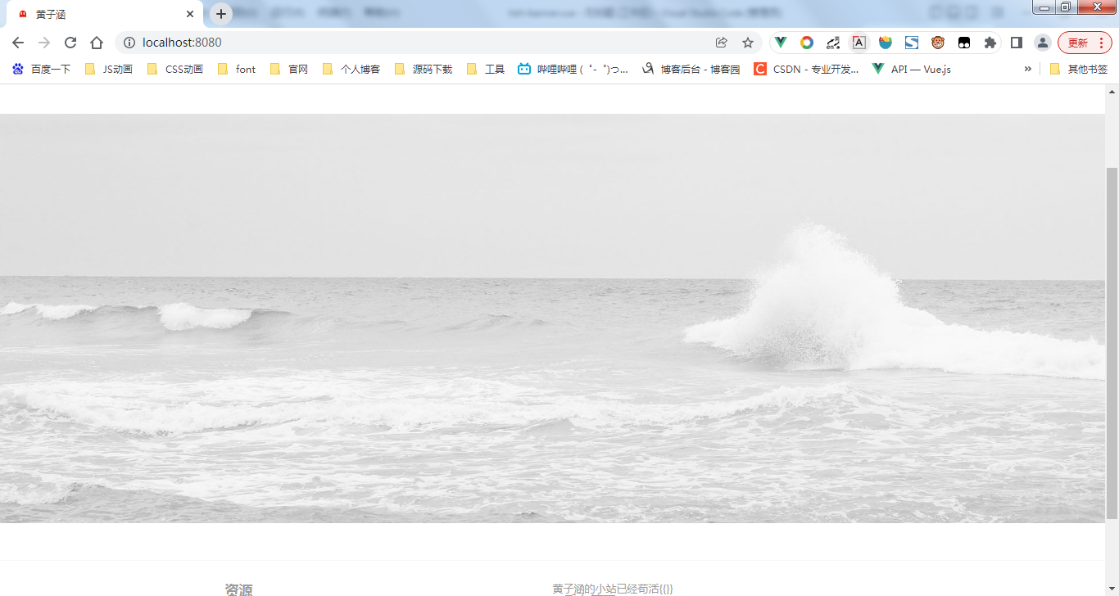The image size is (1119, 596).
Task: Open the Vue.js devtools extension
Action: 781,43
